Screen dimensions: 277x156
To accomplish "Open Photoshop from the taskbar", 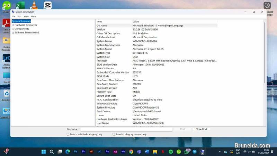I will [76, 151].
